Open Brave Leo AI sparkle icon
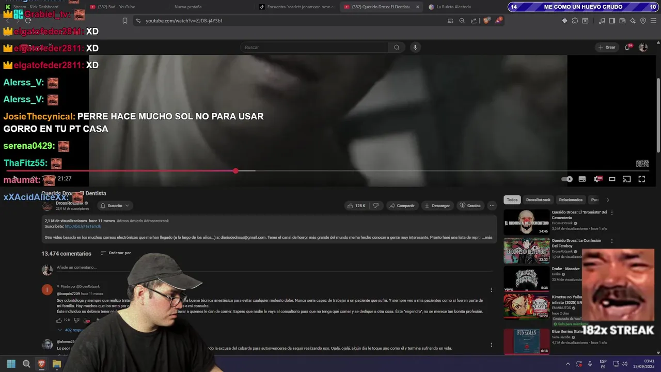Image resolution: width=661 pixels, height=372 pixels. pyautogui.click(x=633, y=21)
